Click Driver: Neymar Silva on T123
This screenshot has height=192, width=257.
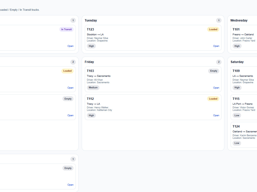[97, 38]
